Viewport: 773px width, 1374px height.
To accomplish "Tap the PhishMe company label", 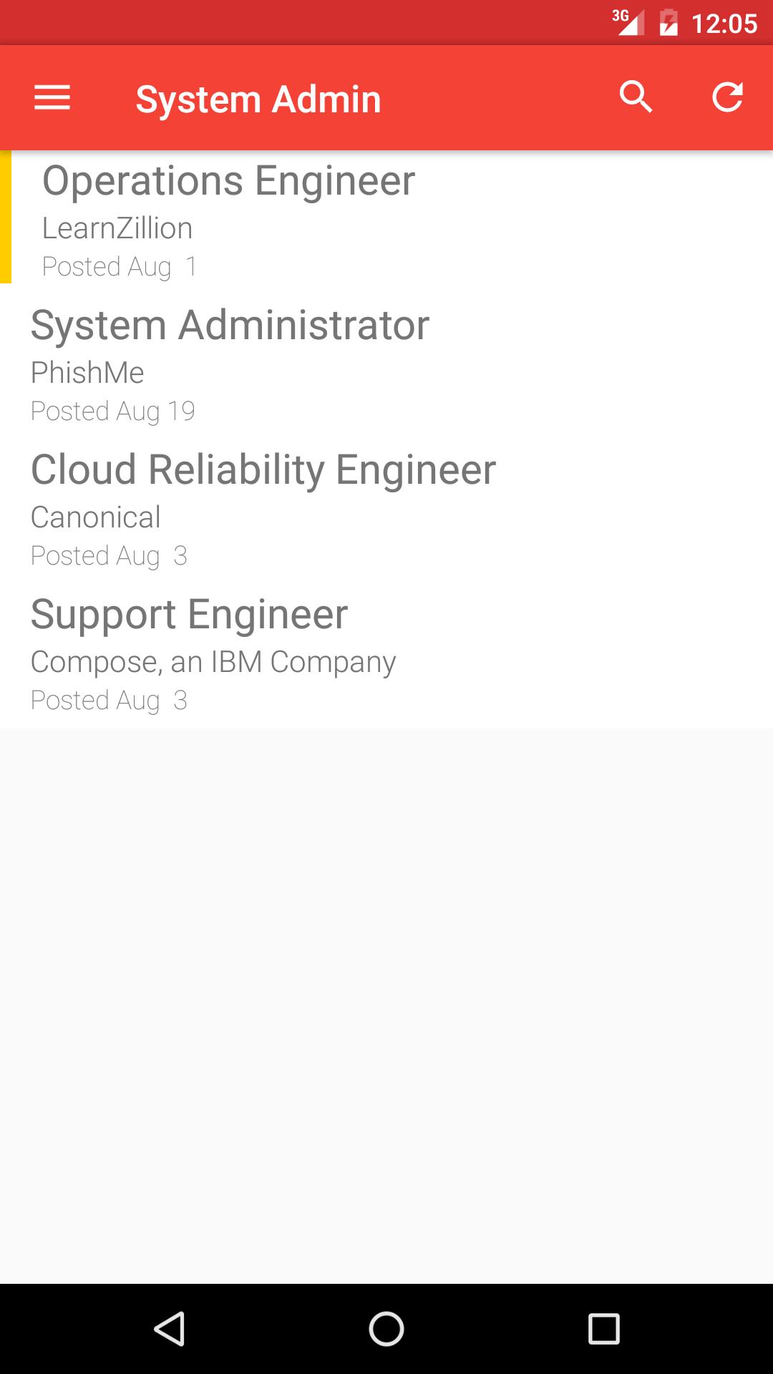I will click(x=87, y=373).
